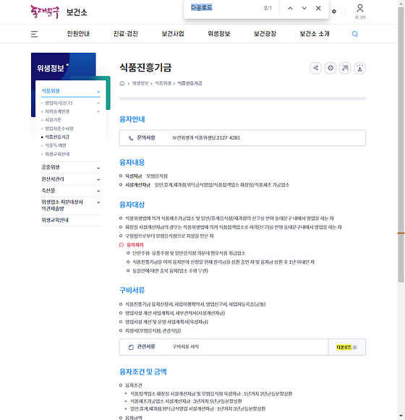Open 영업허가(신고) sidebar link text
Image resolution: width=405 pixels, height=420 pixels.
[x=59, y=103]
